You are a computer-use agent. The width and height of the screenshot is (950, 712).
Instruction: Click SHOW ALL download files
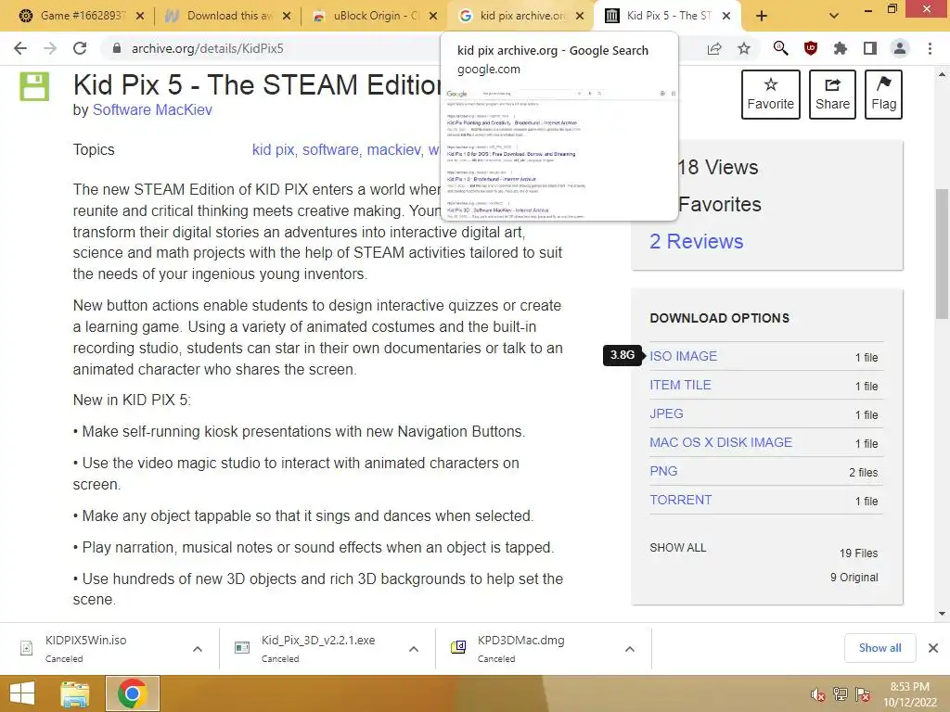(678, 548)
